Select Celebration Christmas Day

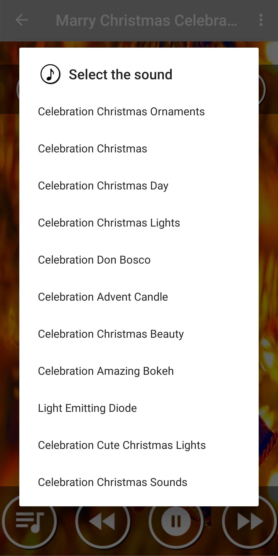point(139,186)
